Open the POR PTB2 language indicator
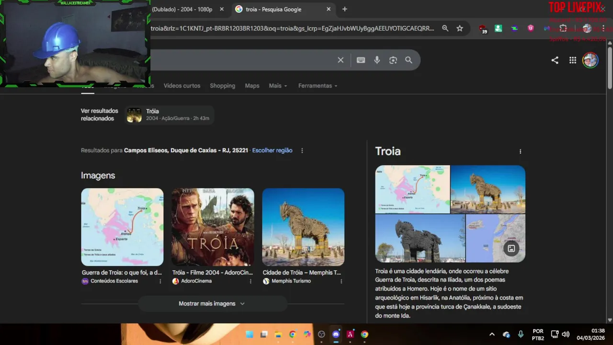The height and width of the screenshot is (345, 613). coord(538,334)
